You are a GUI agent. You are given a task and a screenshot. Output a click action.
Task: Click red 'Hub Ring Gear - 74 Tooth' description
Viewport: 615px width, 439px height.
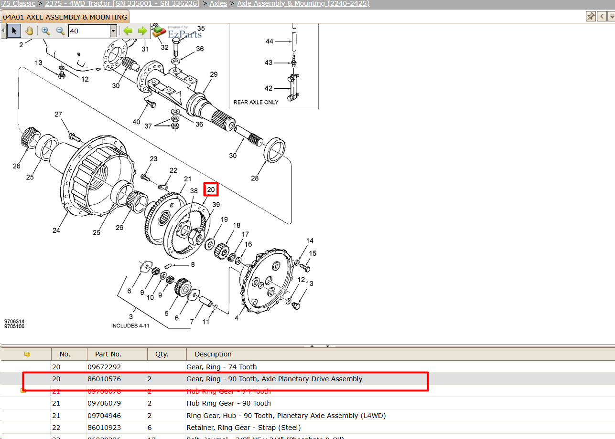228,391
